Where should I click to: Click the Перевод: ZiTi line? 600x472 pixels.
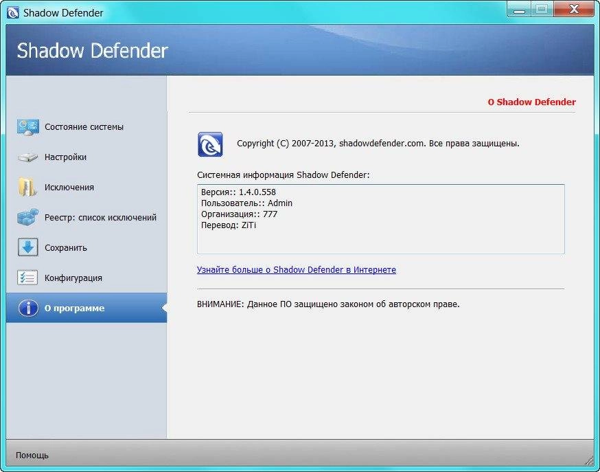(229, 225)
